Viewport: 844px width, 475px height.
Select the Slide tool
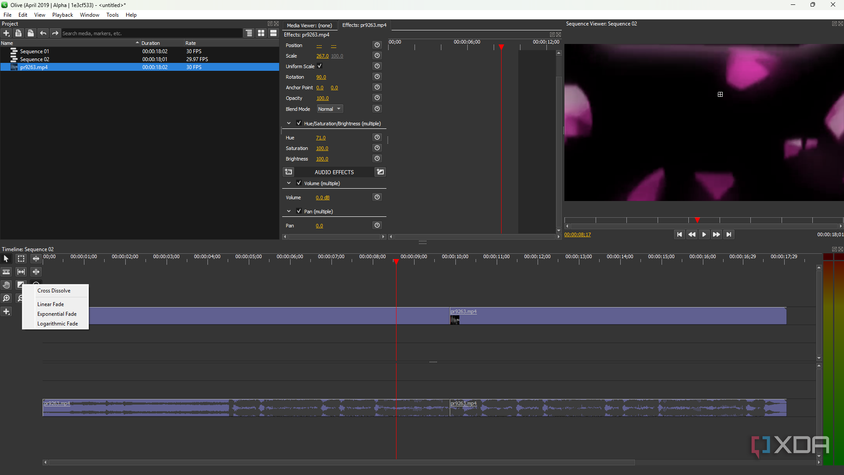[x=36, y=272]
